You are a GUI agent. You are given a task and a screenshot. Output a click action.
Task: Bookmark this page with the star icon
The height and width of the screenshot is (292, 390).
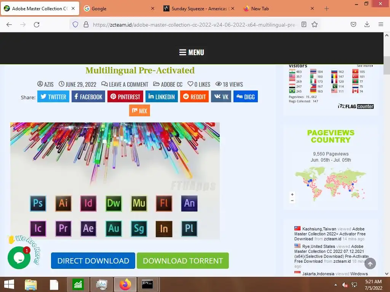tap(314, 24)
